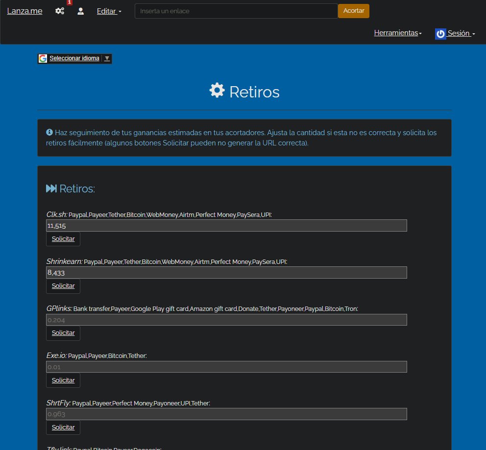This screenshot has height=450, width=486.
Task: Focus the Clk.sh amount field showing 11,515
Action: coord(226,225)
